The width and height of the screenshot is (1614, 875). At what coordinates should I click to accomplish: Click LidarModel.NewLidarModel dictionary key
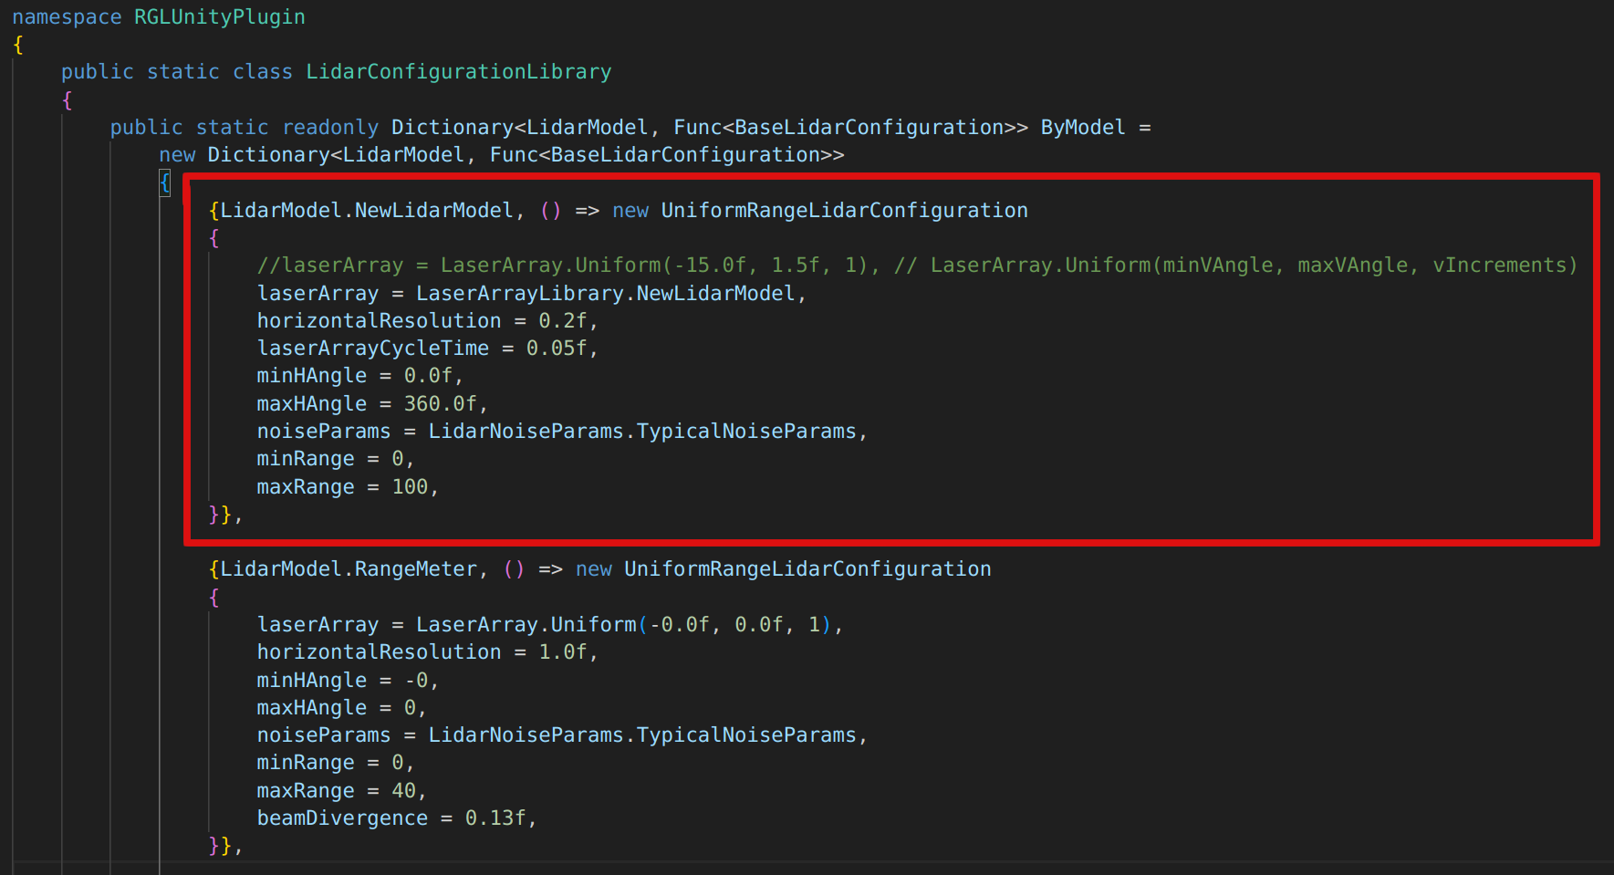[x=367, y=211]
